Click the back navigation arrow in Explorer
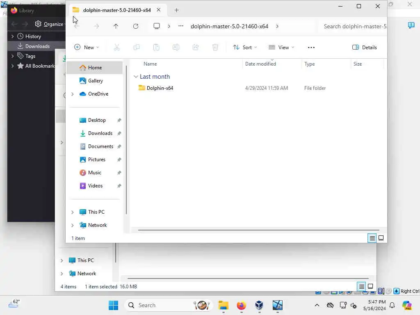The height and width of the screenshot is (315, 420). click(x=76, y=26)
